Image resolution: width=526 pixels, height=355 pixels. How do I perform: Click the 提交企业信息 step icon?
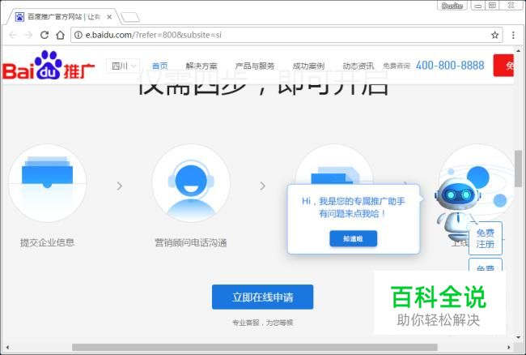[x=47, y=183]
